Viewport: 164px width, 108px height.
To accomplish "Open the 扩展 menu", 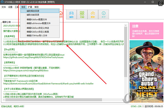I will (30, 7).
